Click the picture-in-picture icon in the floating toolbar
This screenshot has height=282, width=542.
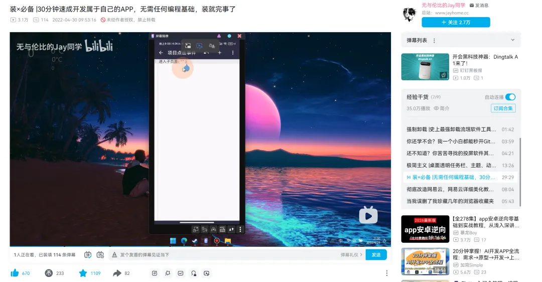[x=188, y=46]
